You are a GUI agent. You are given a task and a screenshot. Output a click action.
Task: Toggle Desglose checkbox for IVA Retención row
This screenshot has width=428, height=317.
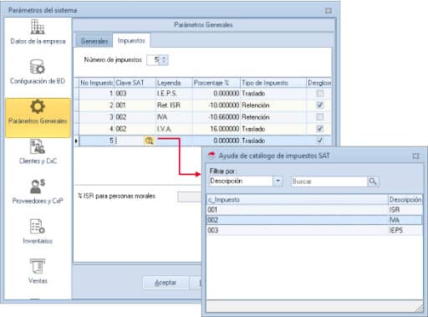tap(320, 117)
